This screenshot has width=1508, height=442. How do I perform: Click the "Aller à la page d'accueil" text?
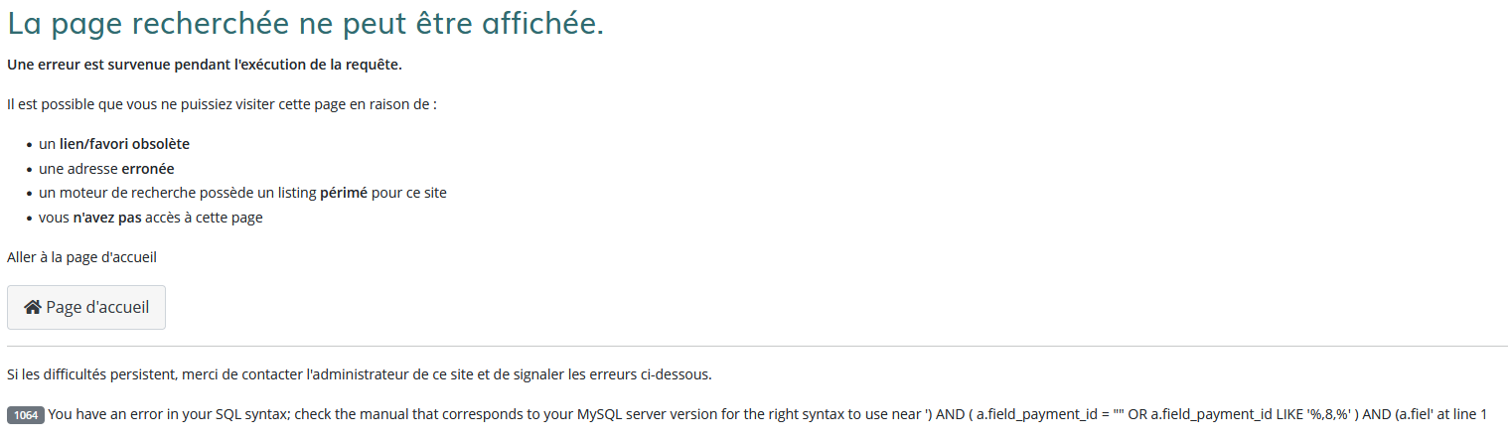[x=81, y=257]
